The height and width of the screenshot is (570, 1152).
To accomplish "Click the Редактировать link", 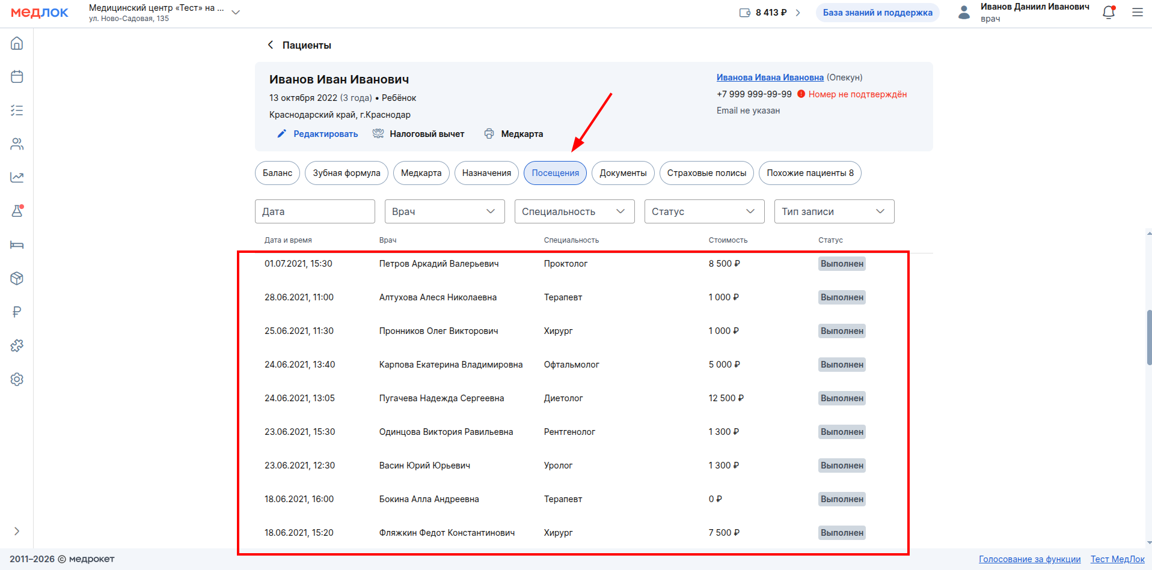I will pyautogui.click(x=325, y=134).
